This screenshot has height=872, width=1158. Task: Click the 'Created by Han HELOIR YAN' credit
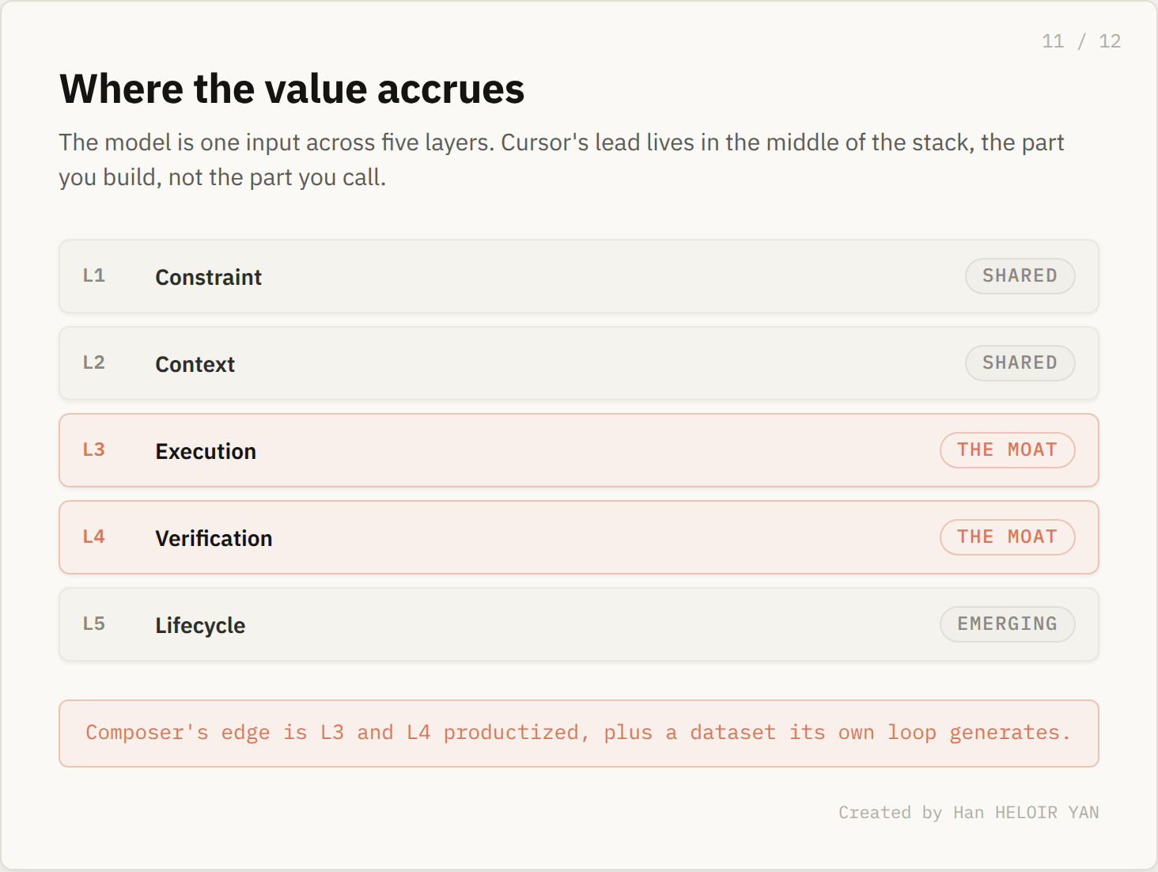point(969,813)
